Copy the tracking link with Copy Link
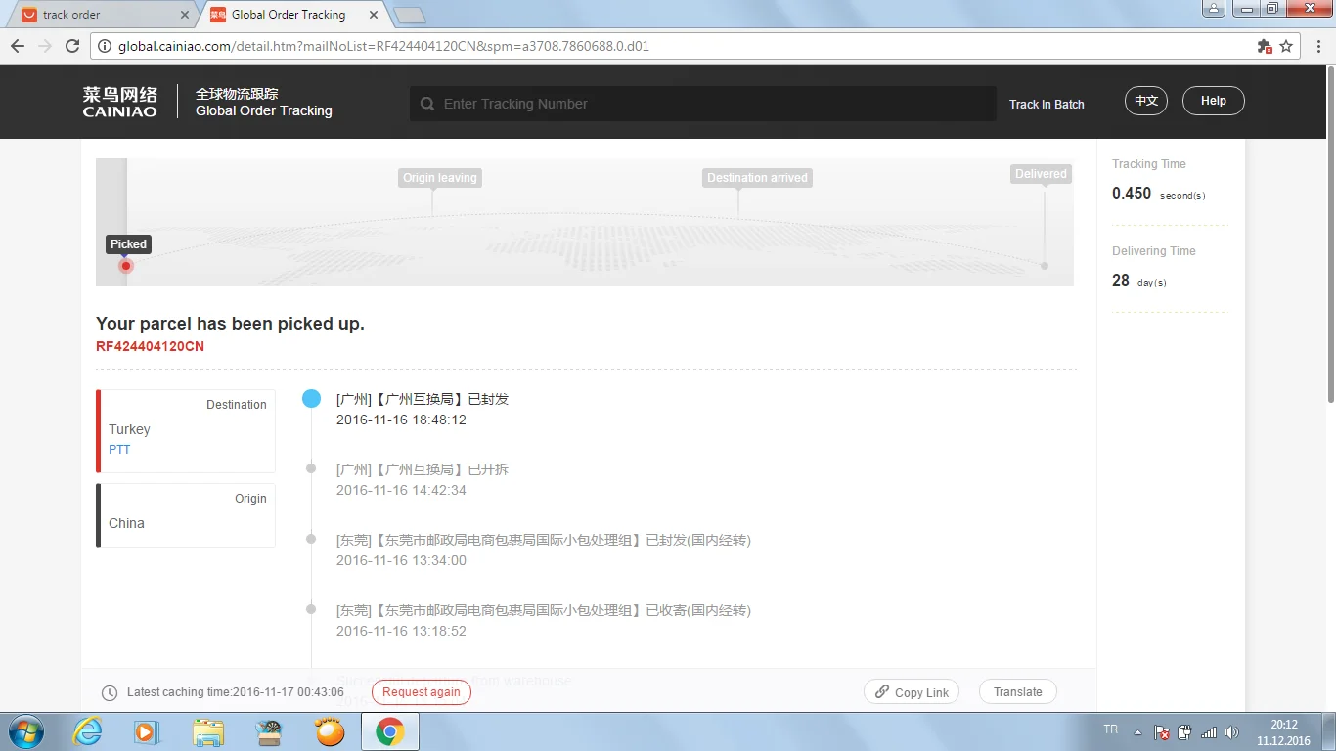 (912, 692)
